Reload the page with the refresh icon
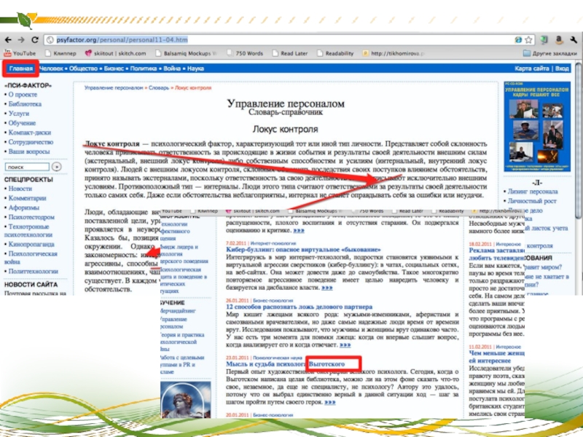583x437 pixels. click(35, 40)
